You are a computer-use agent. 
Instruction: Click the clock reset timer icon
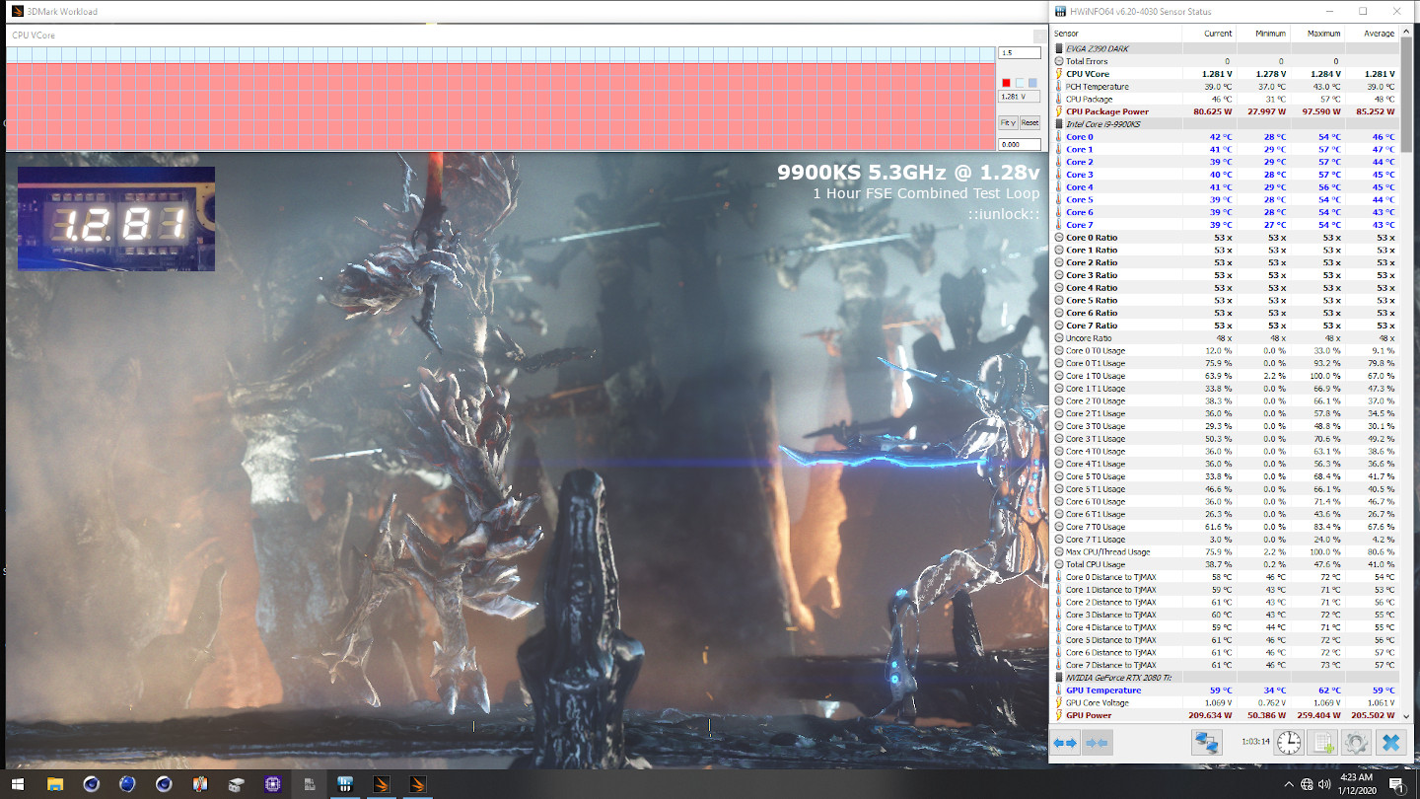click(x=1289, y=743)
